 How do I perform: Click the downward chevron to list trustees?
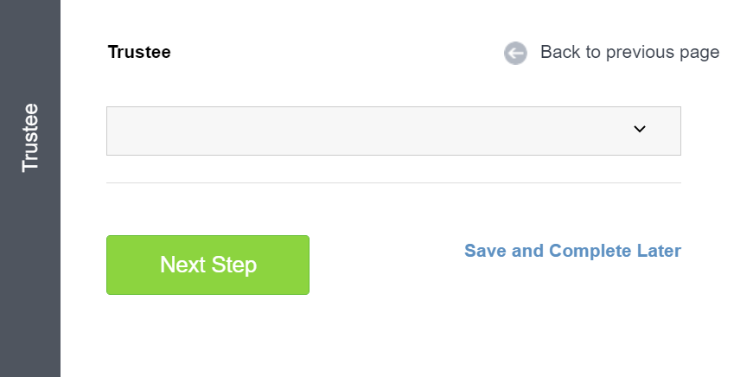coord(640,129)
